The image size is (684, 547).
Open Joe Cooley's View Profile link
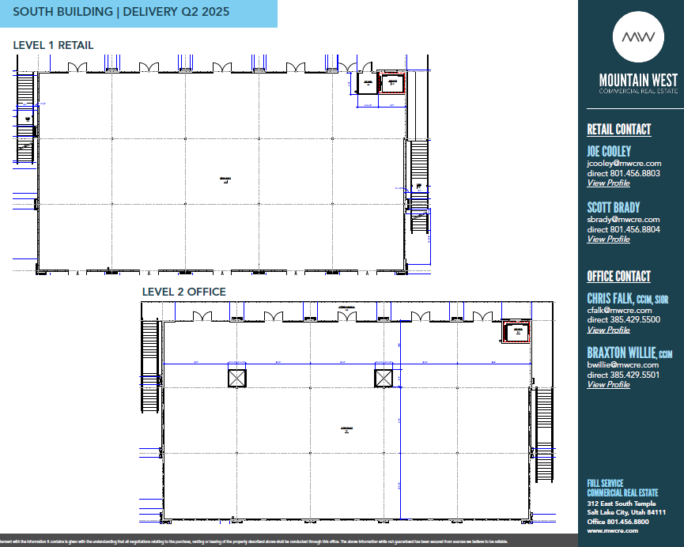(608, 183)
